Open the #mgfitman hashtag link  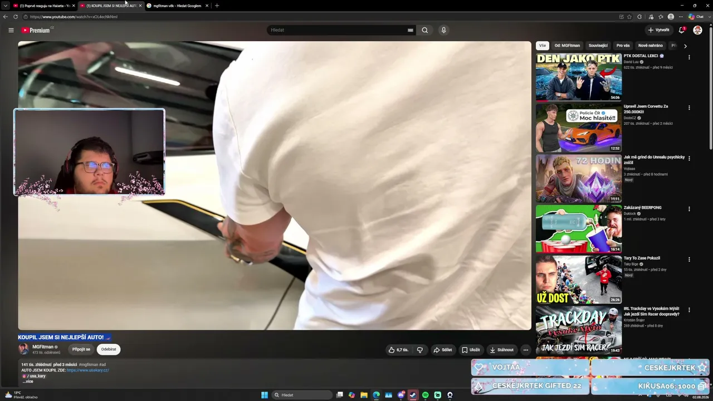pyautogui.click(x=89, y=365)
